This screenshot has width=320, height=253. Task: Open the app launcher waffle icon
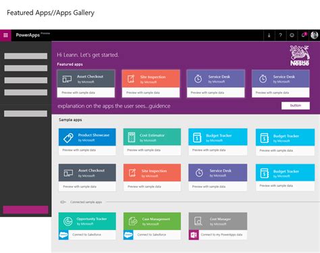(x=5, y=35)
